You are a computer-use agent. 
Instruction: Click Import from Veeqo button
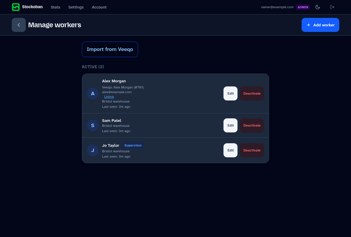click(x=110, y=49)
